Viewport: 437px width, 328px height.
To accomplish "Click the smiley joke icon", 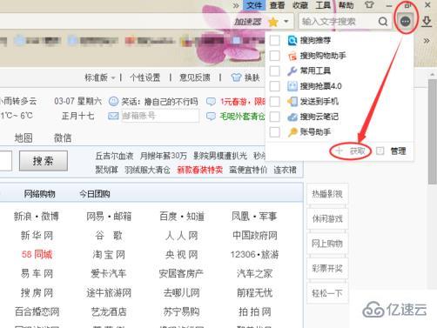I will (x=113, y=102).
